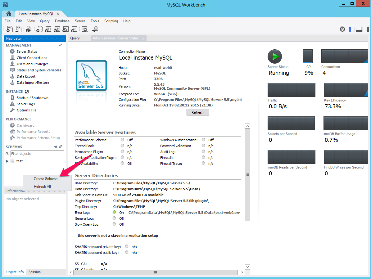The height and width of the screenshot is (279, 371).
Task: Click create new schema toolbar icon
Action: 39,29
